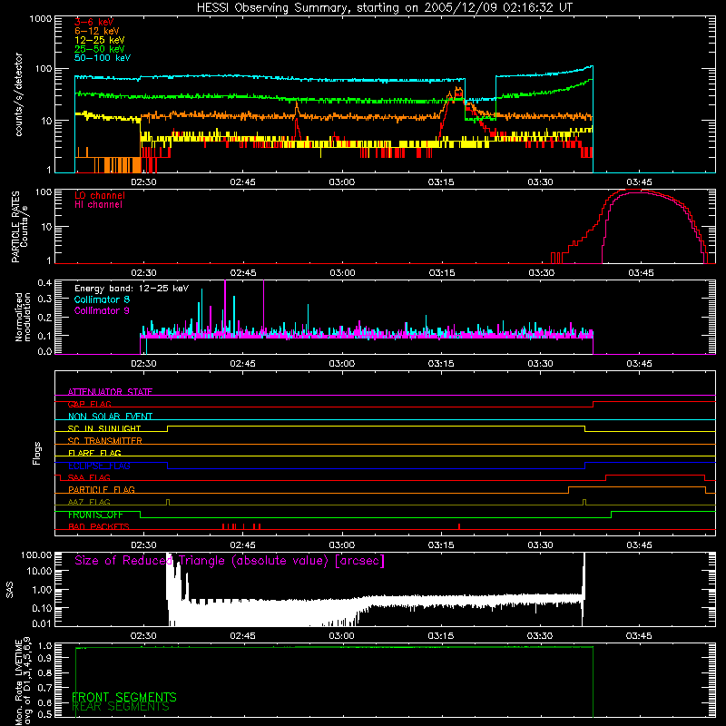Viewport: 726px width, 726px height.
Task: Click the Energy band: 12-25 keV label
Action: [x=132, y=289]
